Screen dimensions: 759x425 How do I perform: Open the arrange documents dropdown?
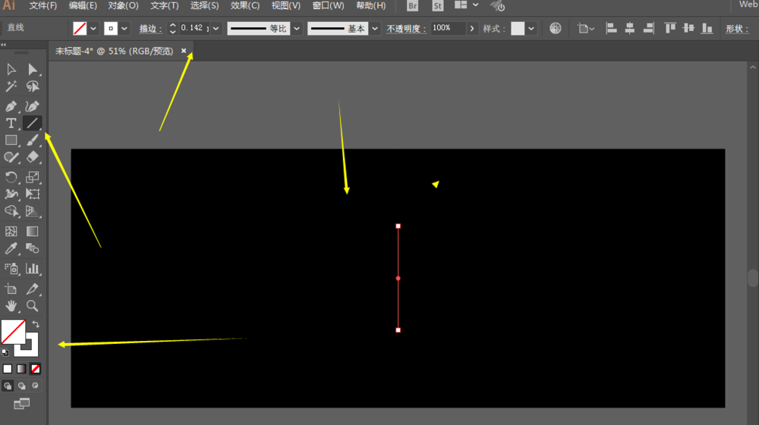(467, 5)
